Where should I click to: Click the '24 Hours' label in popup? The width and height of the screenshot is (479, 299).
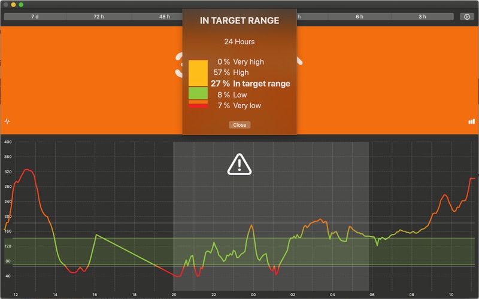tap(239, 42)
